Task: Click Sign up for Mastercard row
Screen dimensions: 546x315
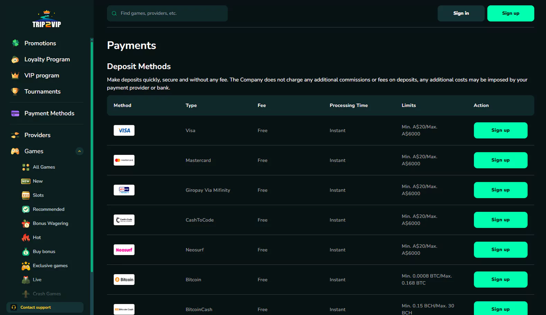Action: pyautogui.click(x=500, y=160)
